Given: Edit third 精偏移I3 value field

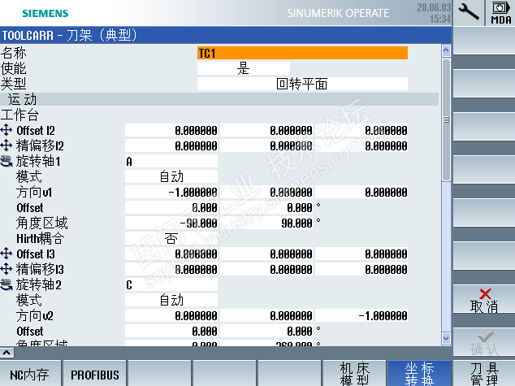Looking at the screenshot, I should click(x=361, y=269).
